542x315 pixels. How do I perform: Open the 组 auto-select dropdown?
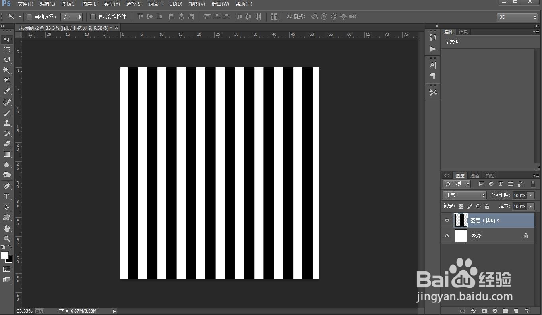(72, 17)
